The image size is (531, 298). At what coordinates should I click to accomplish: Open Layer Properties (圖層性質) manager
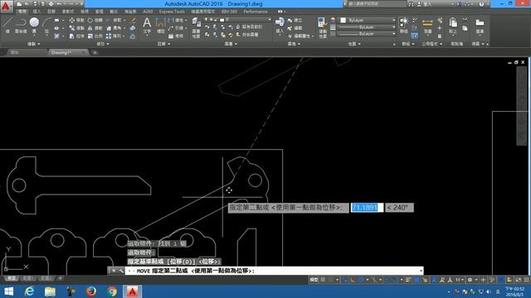click(x=196, y=27)
